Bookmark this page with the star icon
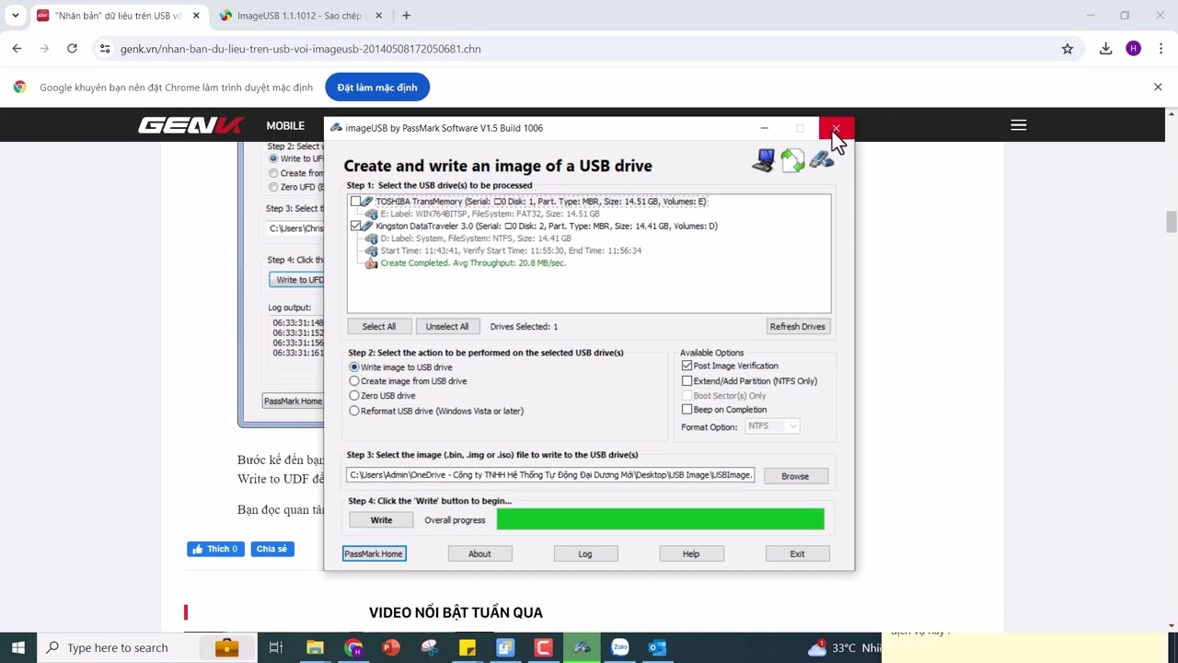The image size is (1178, 663). (x=1068, y=49)
